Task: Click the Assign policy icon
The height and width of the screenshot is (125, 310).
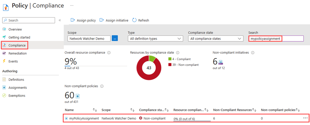Action: click(73, 20)
